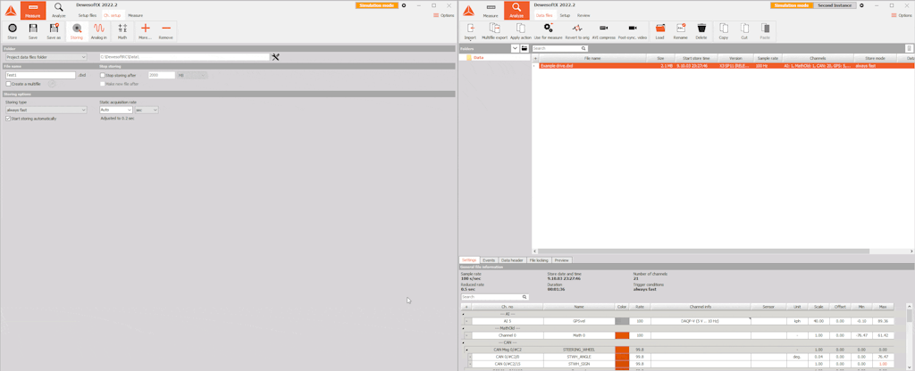This screenshot has height=371, width=915.
Task: Open the Review tab in right window
Action: (583, 15)
